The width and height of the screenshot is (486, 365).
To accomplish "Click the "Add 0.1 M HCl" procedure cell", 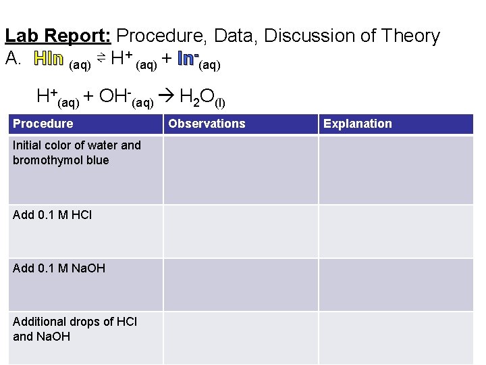I will click(53, 215).
